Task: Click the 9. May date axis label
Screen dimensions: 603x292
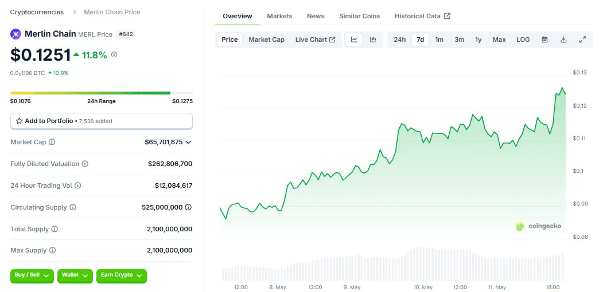Action: (352, 287)
